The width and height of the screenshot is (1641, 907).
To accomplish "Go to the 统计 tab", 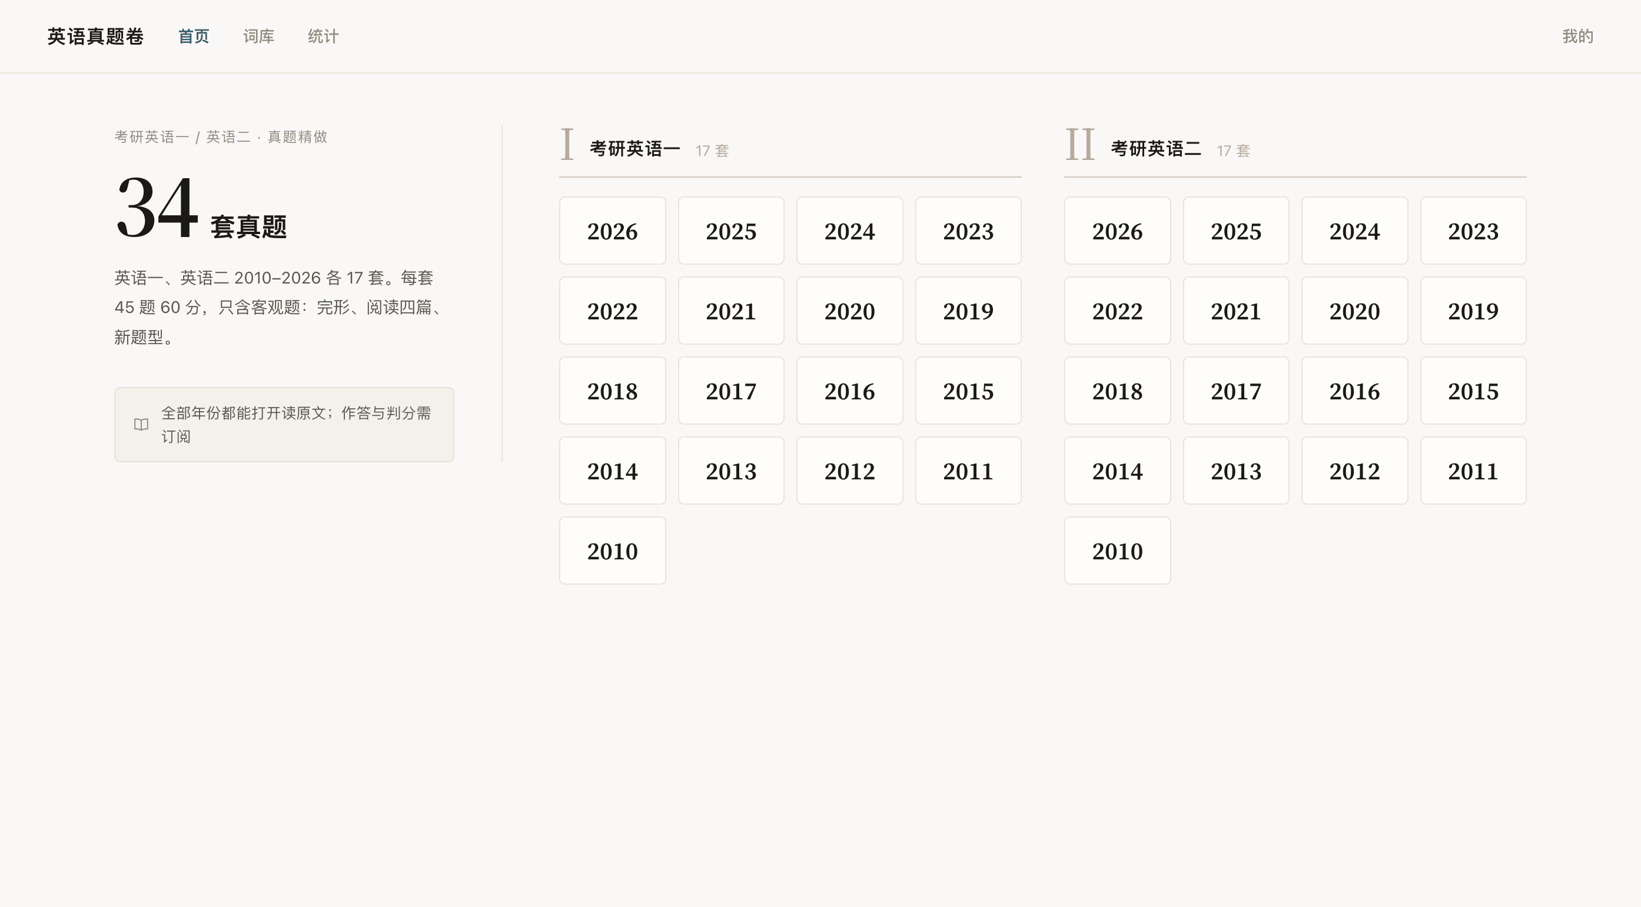I will pyautogui.click(x=324, y=36).
